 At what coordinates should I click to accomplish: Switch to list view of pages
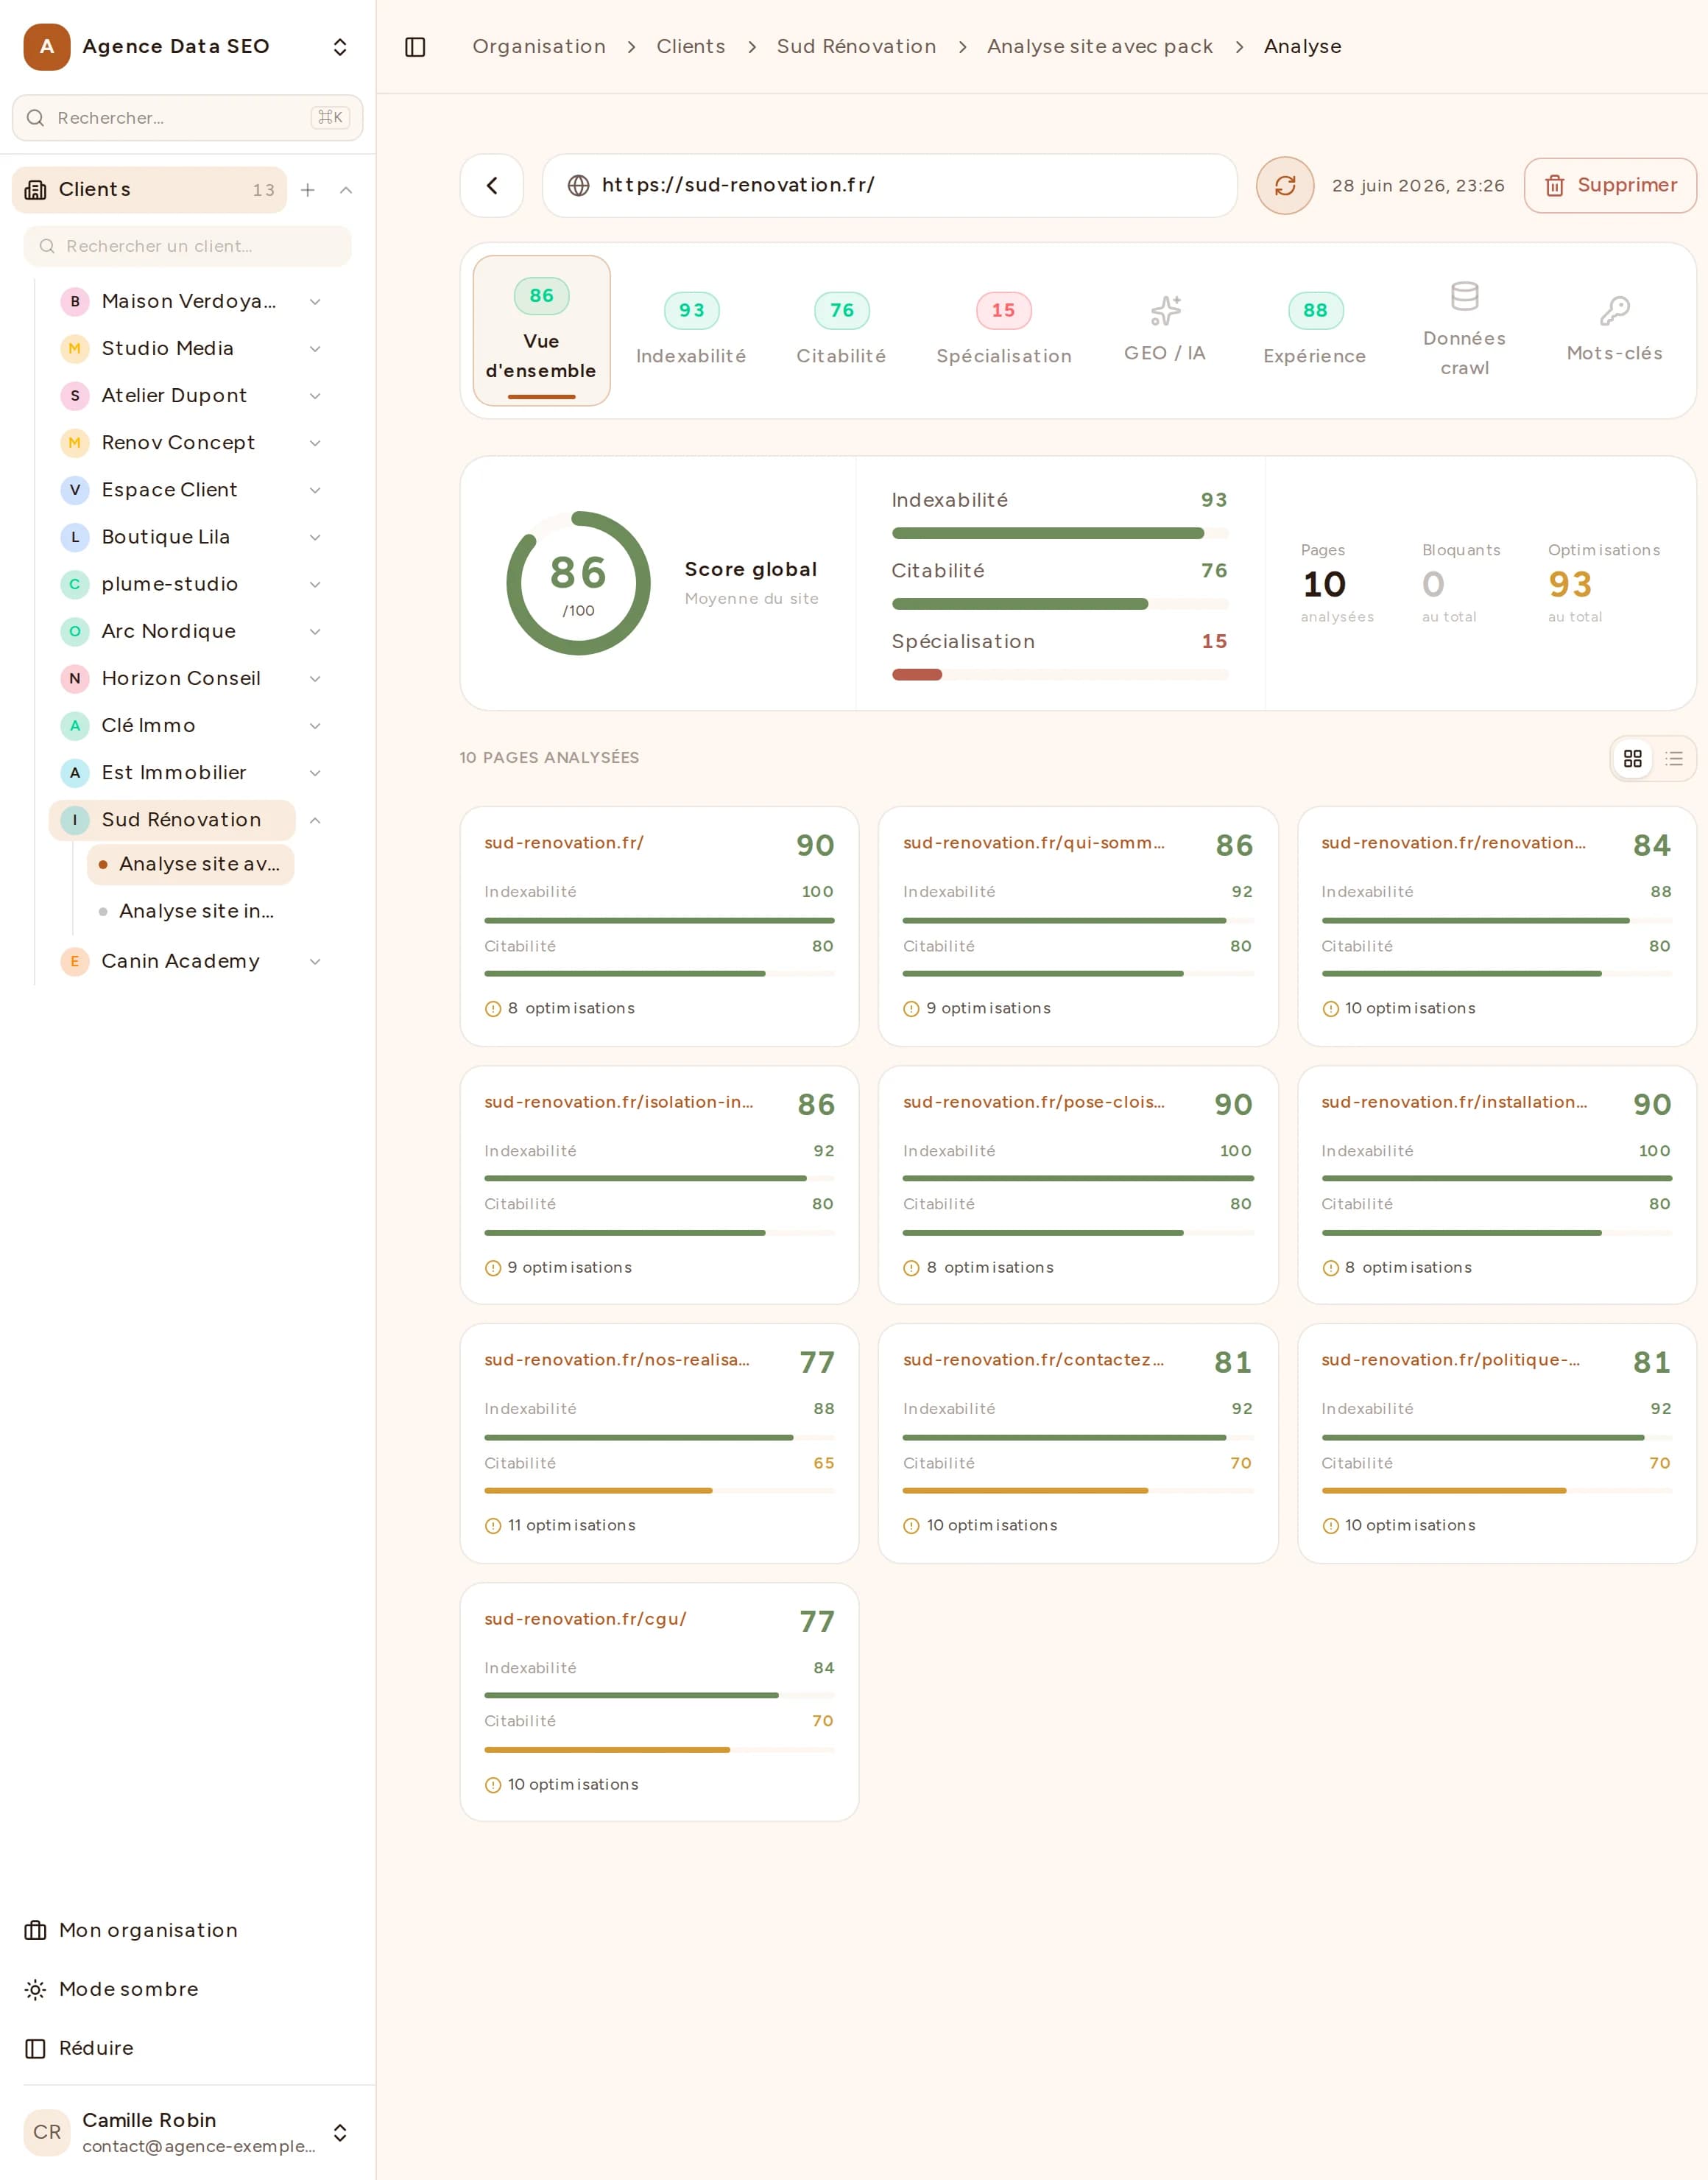click(1674, 759)
